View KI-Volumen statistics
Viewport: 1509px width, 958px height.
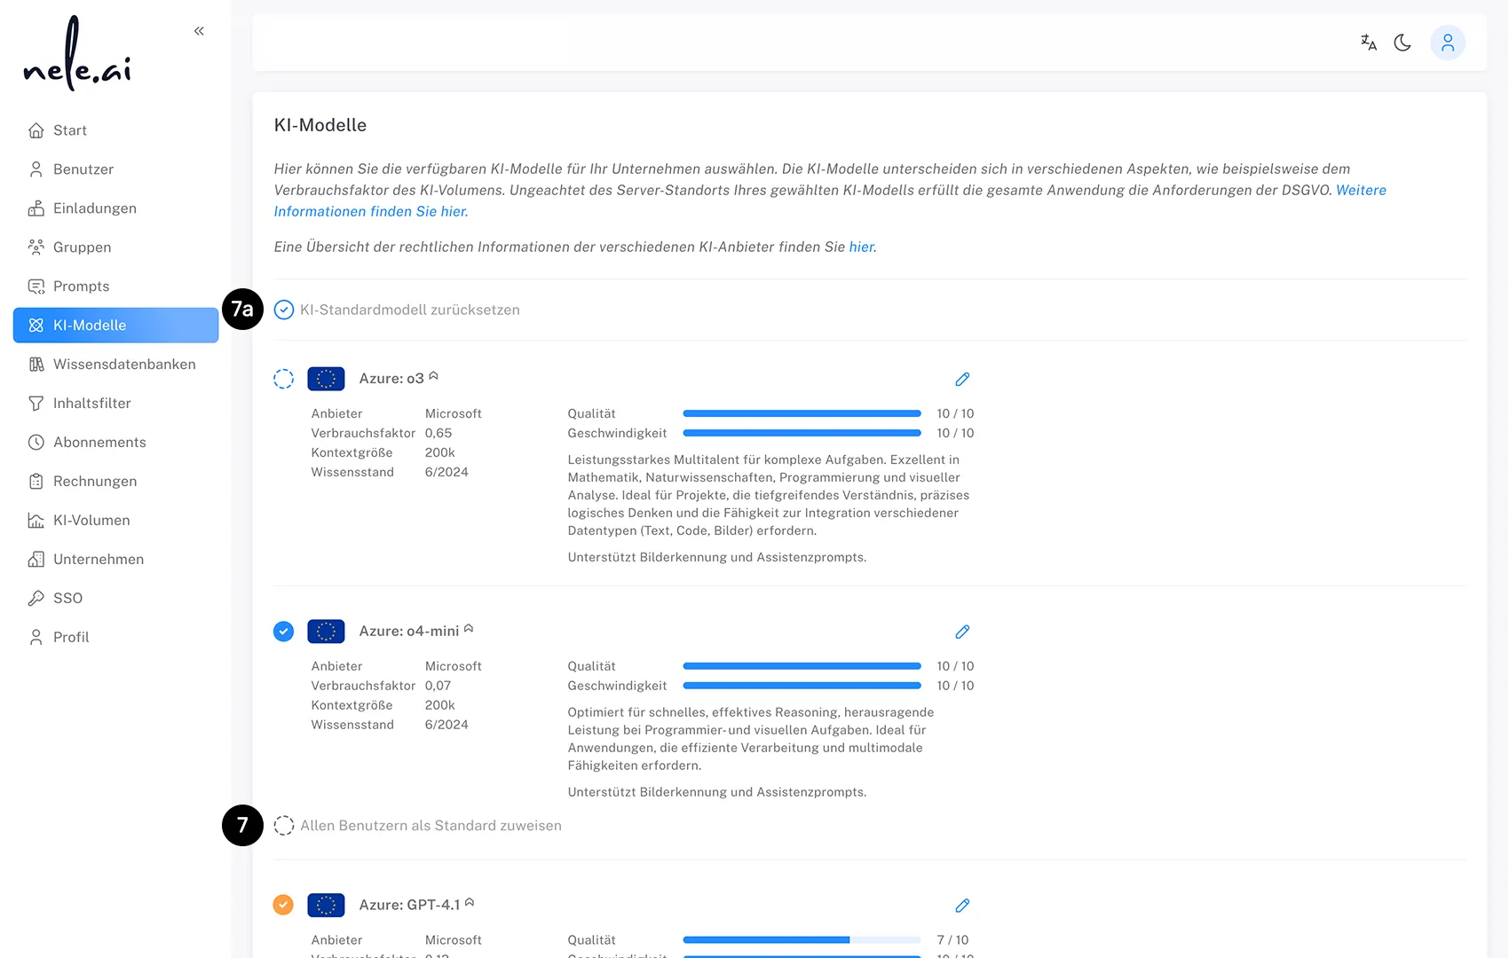tap(91, 520)
